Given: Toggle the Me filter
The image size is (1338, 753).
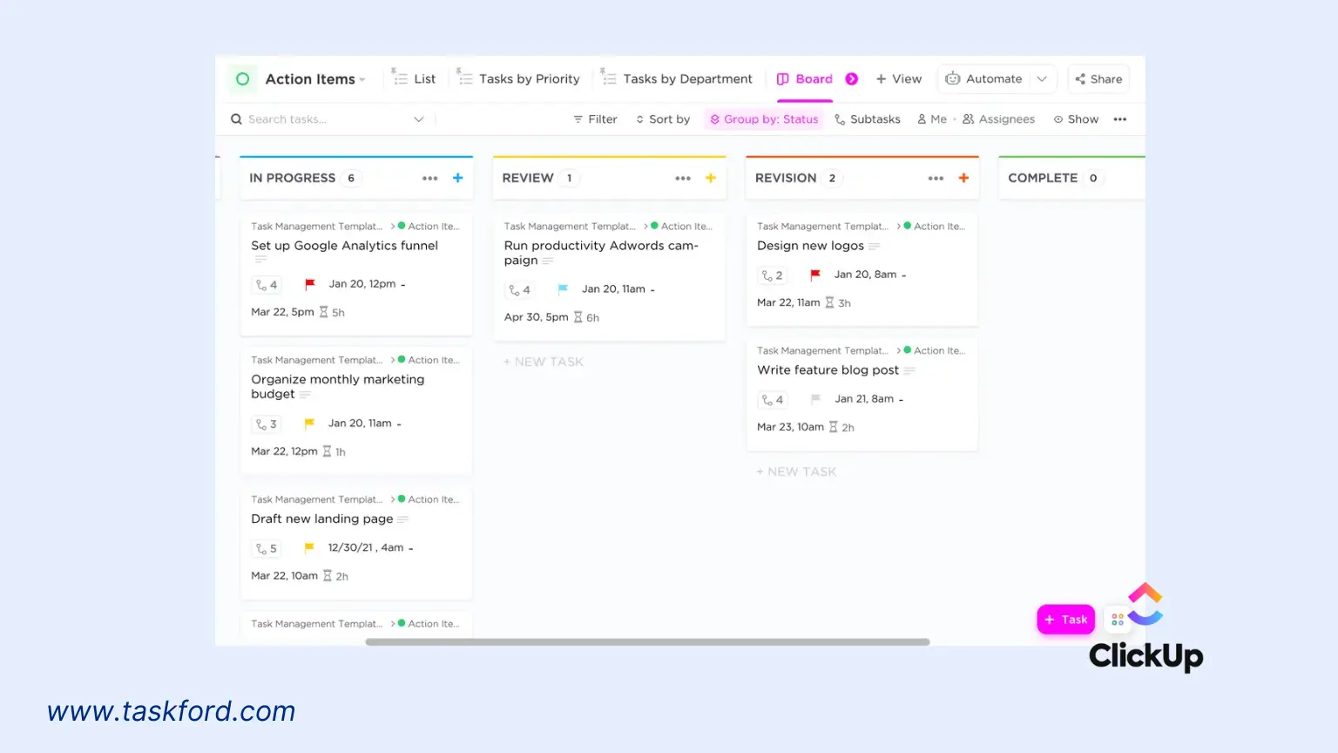Looking at the screenshot, I should click(x=931, y=119).
